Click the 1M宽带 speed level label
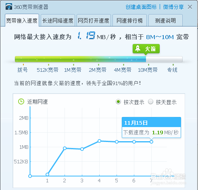 73,70
